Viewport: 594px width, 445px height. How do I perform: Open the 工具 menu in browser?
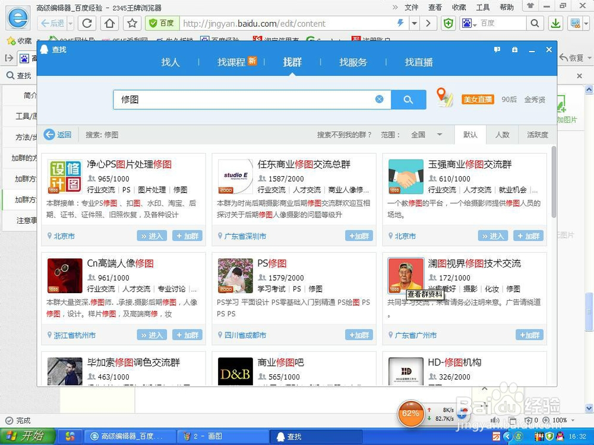(482, 7)
